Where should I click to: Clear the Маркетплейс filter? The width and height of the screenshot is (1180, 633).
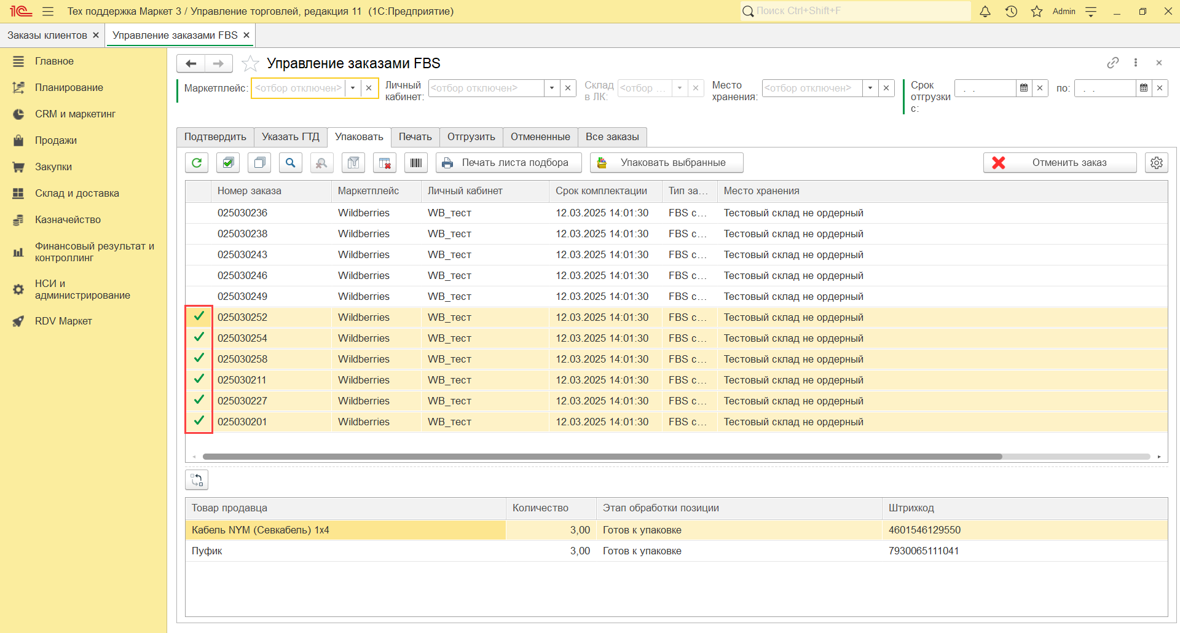click(x=369, y=88)
